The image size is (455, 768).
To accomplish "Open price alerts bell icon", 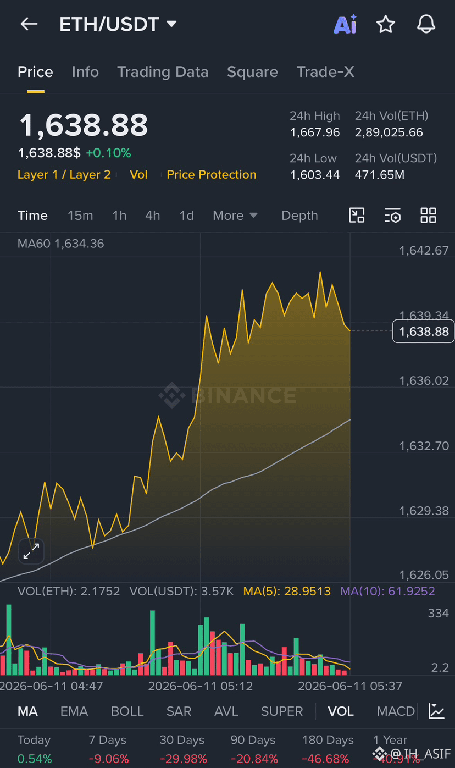I will (x=426, y=24).
